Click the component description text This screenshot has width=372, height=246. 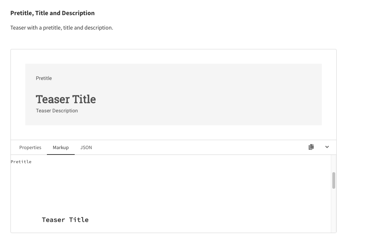click(x=61, y=27)
